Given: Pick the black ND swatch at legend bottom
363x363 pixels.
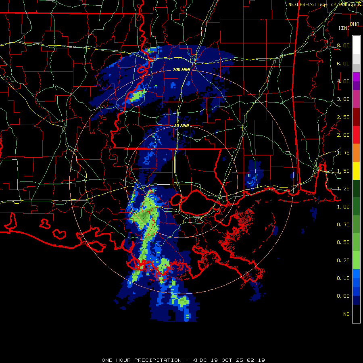Looking at the screenshot, I should tap(356, 314).
